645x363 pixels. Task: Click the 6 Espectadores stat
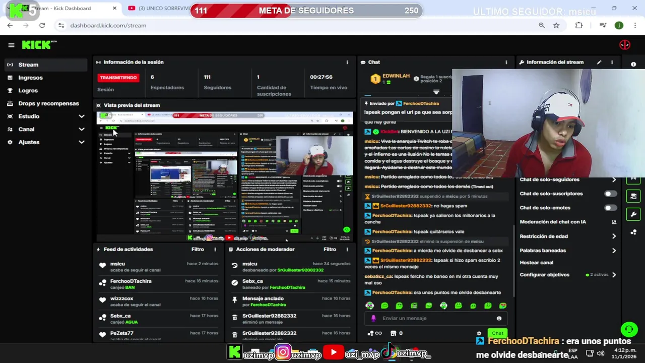167,82
